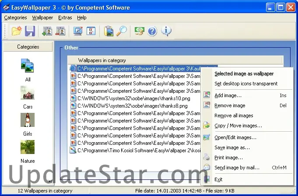Select the Nature category thumbnail
Screen dimensions: 298x196
point(28,147)
